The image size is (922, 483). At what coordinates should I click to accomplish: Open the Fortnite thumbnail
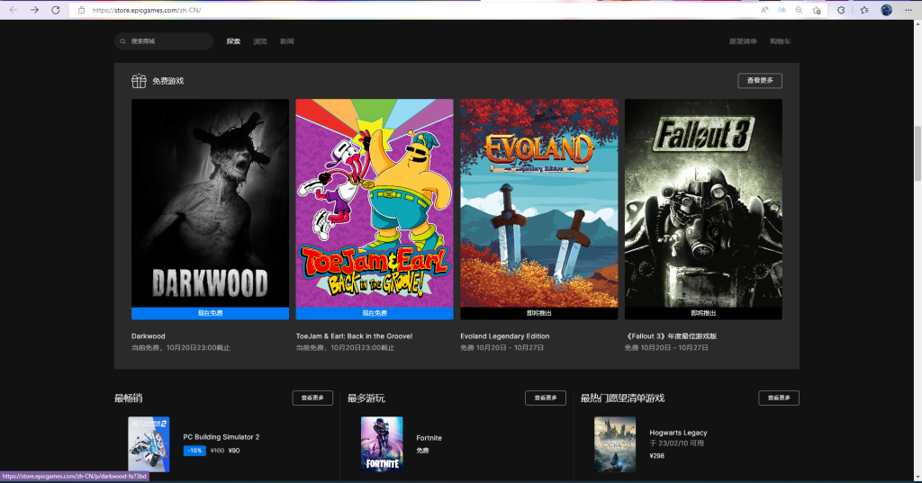pyautogui.click(x=382, y=444)
